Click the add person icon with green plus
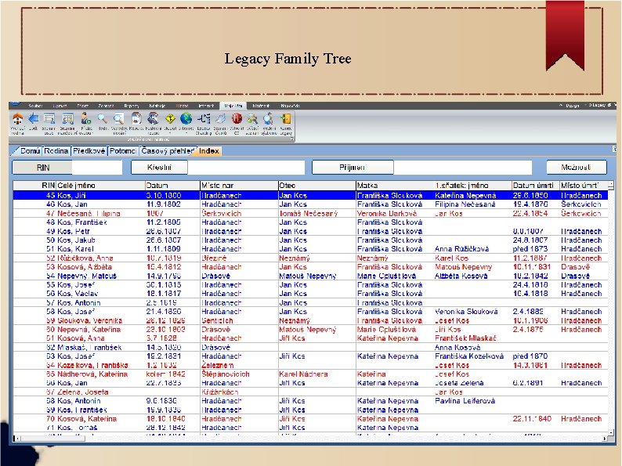 (x=85, y=118)
